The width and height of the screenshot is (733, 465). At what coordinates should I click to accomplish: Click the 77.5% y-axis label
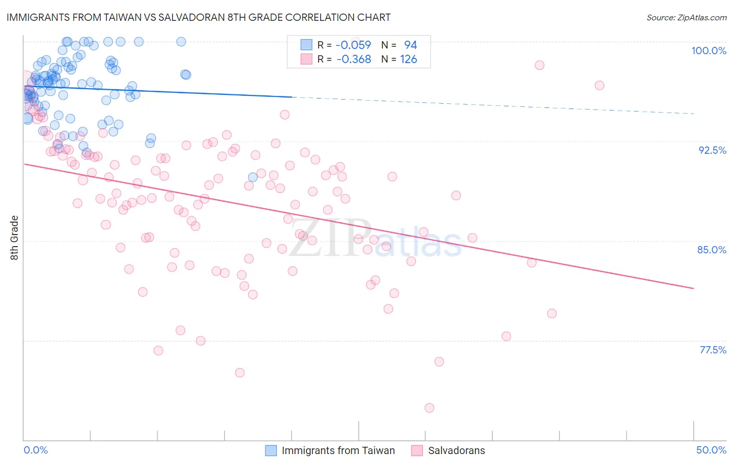(x=713, y=350)
